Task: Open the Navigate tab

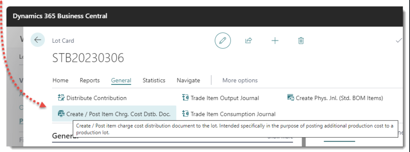Action: tap(188, 81)
